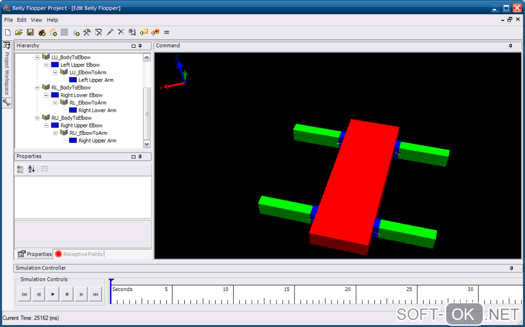Click the wrench icon in the left sidebar
The width and height of the screenshot is (525, 327).
(x=7, y=103)
